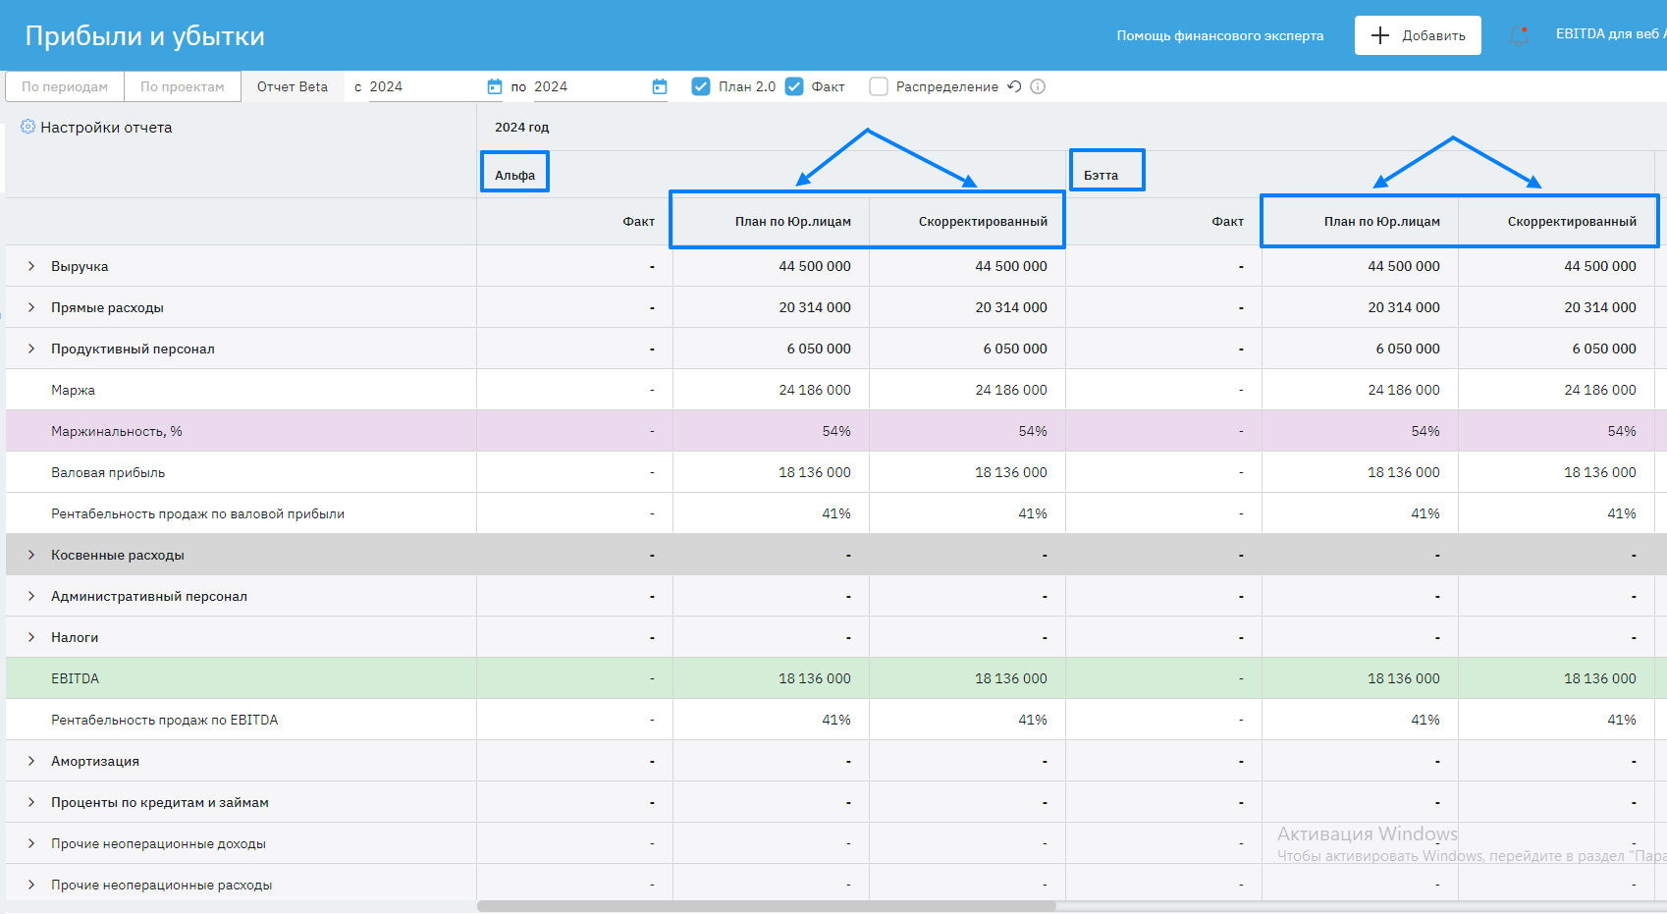Click the info icon next to Распределение
Viewport: 1667px width, 914px height.
pos(1038,86)
